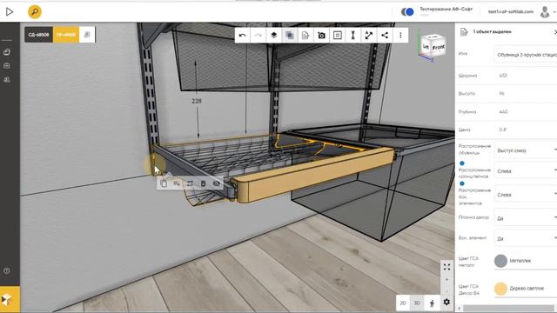557x313 pixels.
Task: Click the crop frame icon in the floating toolbar
Action: tap(190, 183)
